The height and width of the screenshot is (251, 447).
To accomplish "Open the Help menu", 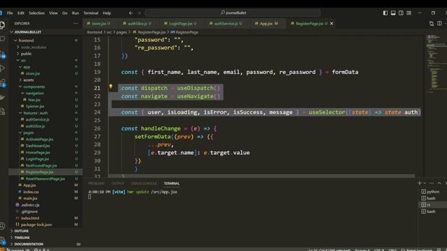I will [107, 13].
